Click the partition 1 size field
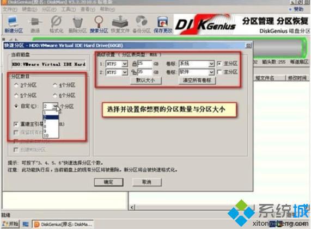 point(144,64)
